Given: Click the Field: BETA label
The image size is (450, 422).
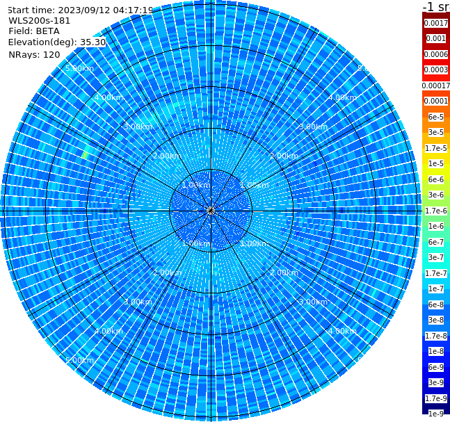Looking at the screenshot, I should tap(34, 31).
